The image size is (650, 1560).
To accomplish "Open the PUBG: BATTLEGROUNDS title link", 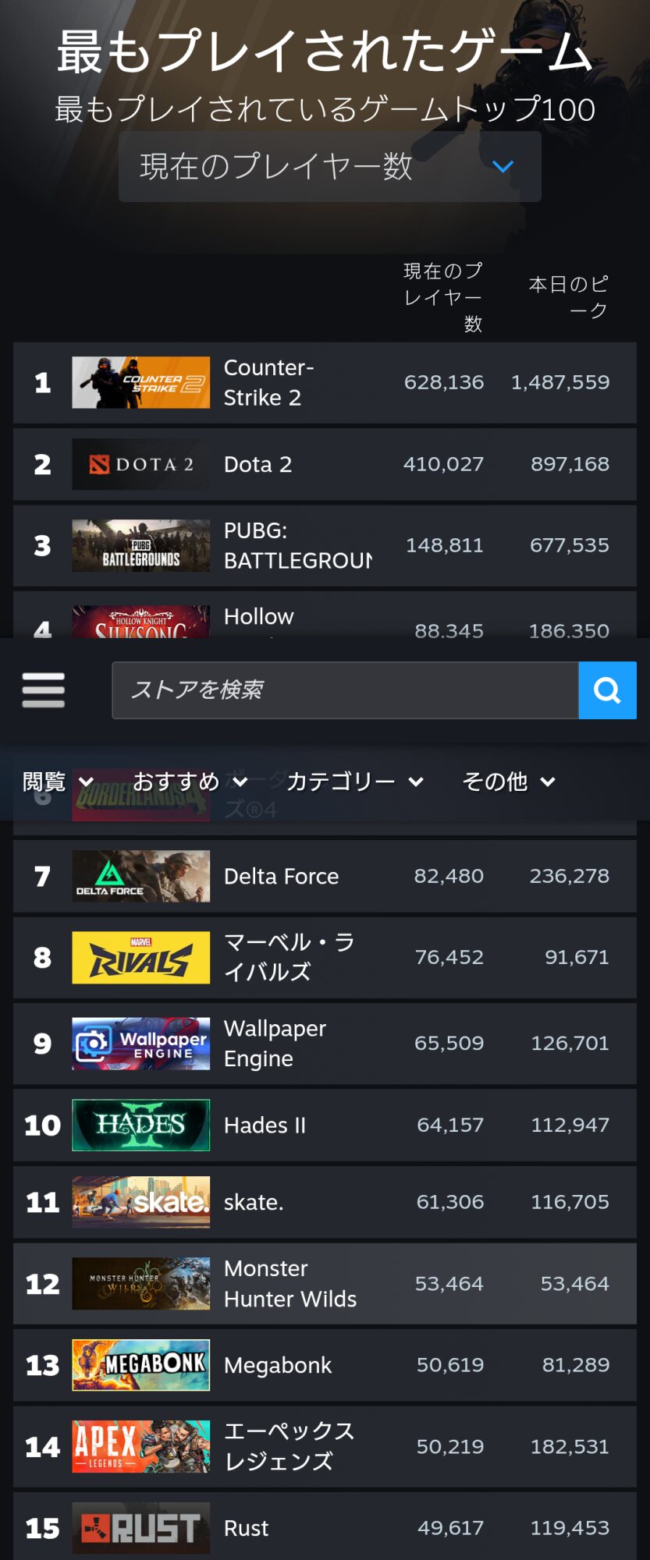I will 297,545.
